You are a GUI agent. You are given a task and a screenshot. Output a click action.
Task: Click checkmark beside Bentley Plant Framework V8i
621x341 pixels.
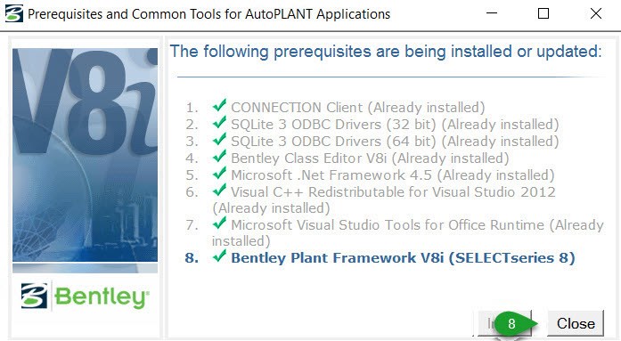219,256
